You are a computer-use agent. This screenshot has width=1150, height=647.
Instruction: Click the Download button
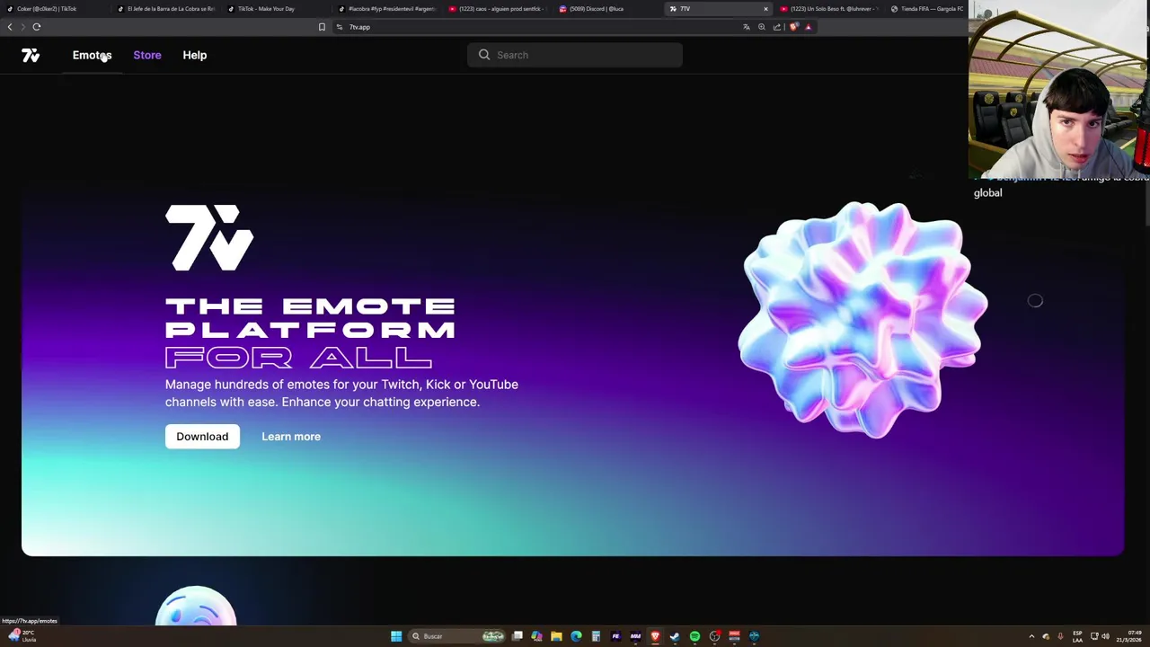point(202,437)
